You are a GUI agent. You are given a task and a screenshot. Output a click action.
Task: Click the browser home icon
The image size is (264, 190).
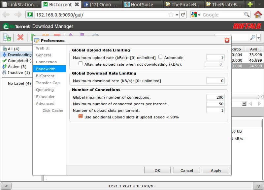pos(258,15)
